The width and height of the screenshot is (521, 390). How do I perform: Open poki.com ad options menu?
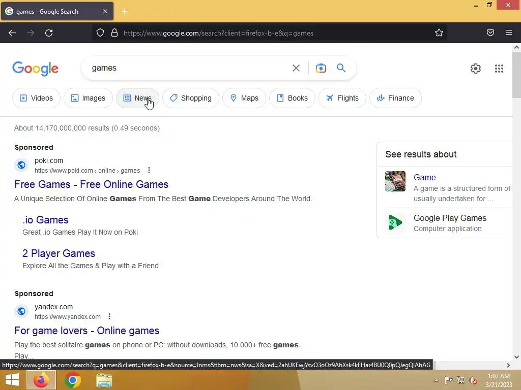[149, 170]
